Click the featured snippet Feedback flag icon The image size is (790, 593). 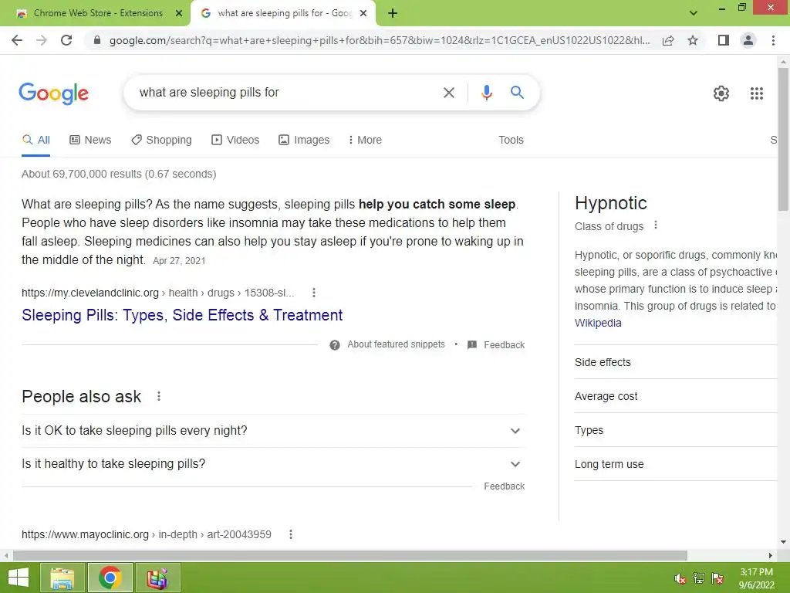pos(472,345)
